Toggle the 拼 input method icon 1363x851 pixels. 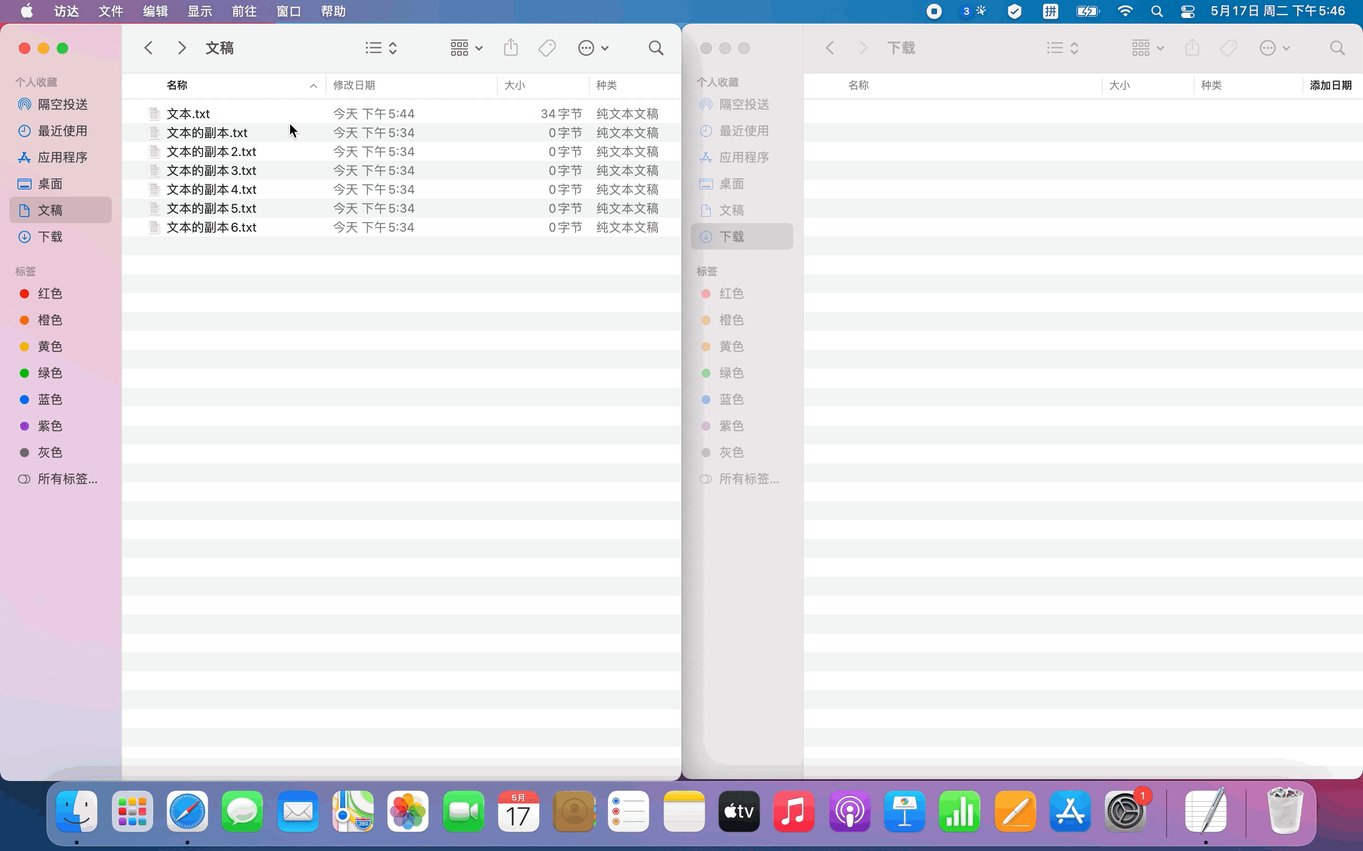(1051, 11)
